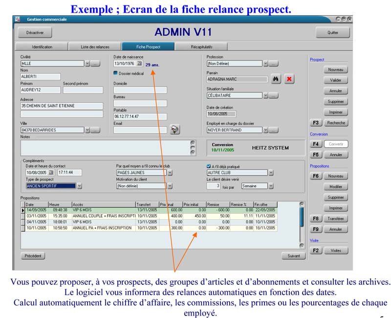The height and width of the screenshot is (318, 391).
Task: Click the row selector arrow of first proposition
Action: (23, 210)
